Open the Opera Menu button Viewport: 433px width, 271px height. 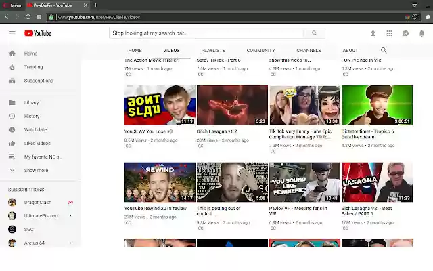[12, 5]
